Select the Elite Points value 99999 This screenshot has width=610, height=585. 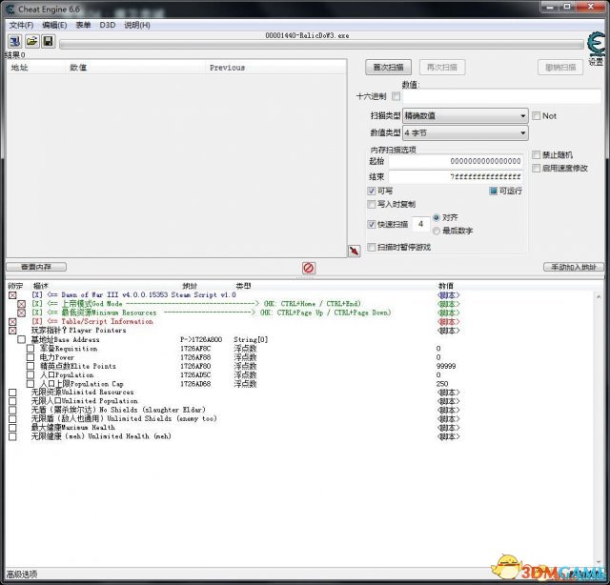coord(446,367)
